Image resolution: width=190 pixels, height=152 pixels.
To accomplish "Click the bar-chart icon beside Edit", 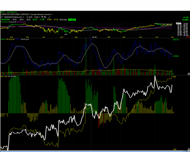I will [28, 17].
